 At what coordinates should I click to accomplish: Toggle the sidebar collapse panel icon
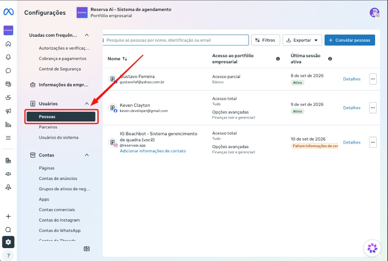(x=87, y=249)
